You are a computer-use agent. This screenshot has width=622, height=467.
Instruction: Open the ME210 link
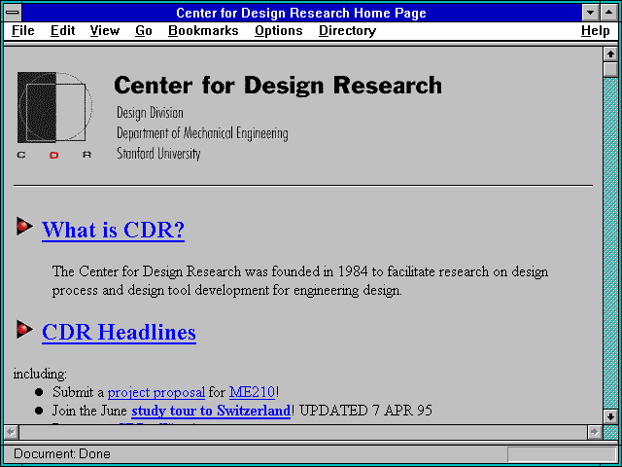pyautogui.click(x=252, y=392)
